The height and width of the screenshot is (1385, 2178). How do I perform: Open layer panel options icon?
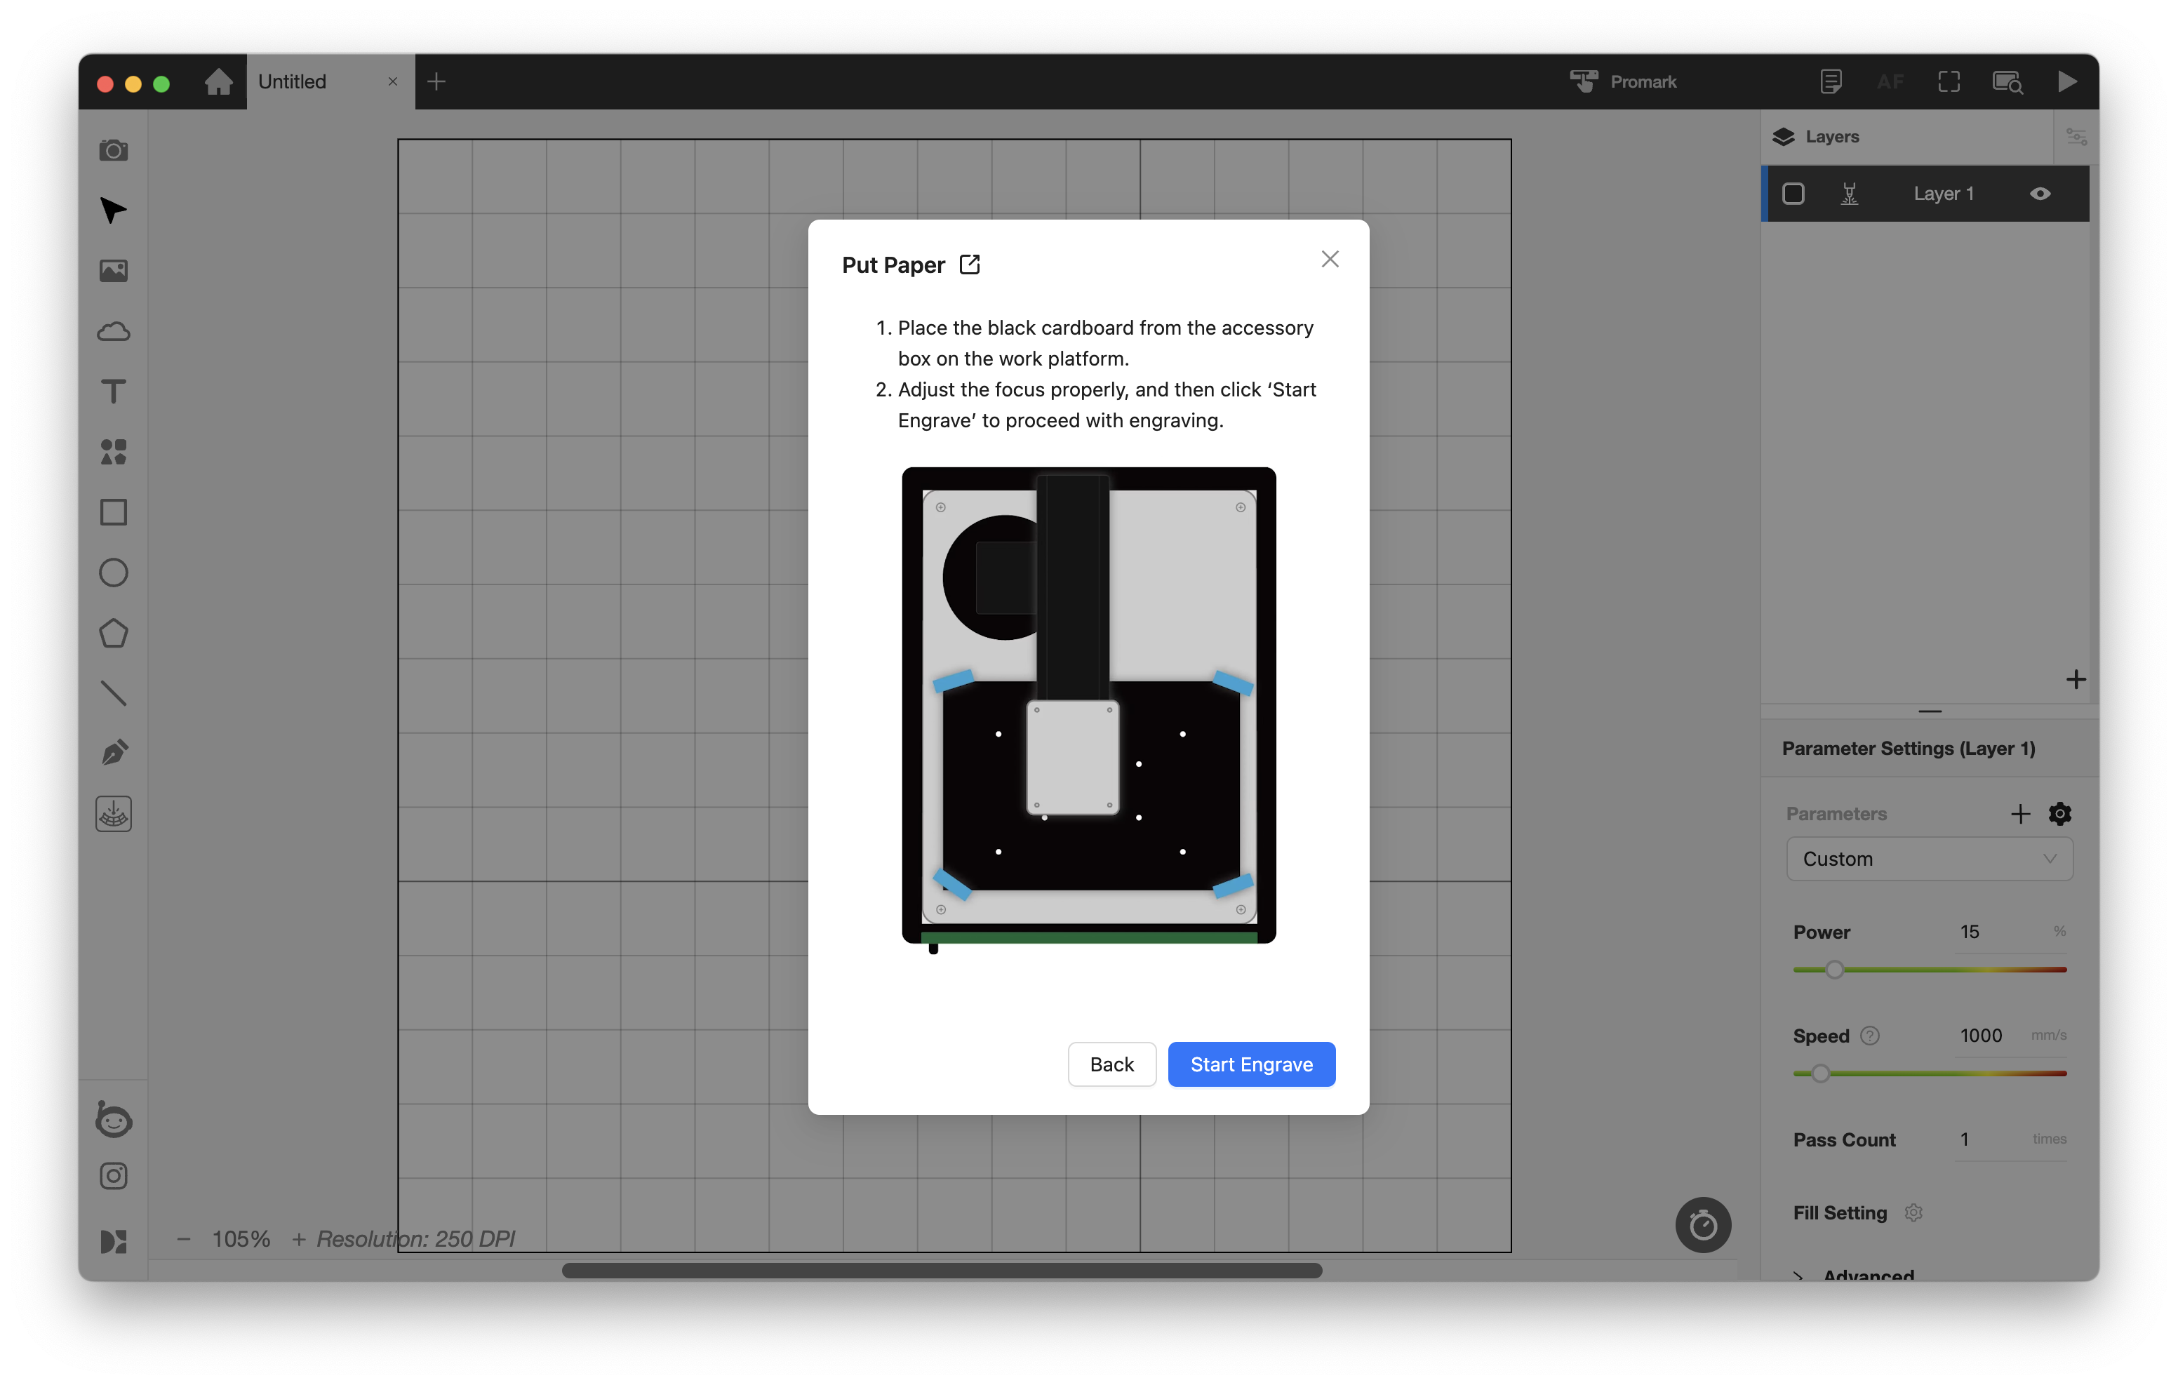tap(2077, 137)
